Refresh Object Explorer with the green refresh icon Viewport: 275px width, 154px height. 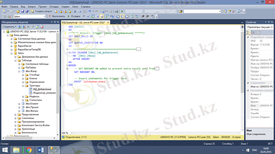[x=37, y=27]
